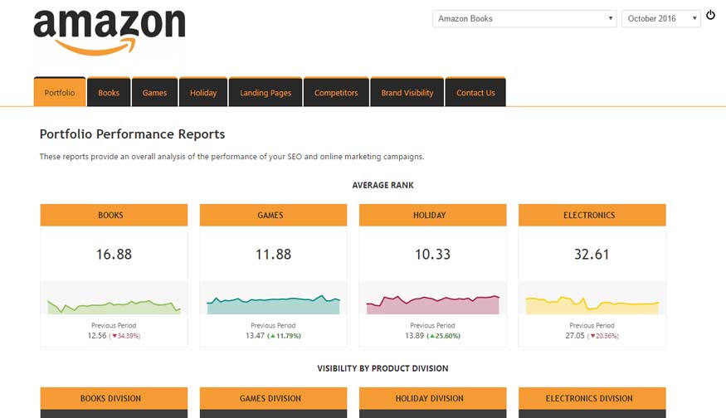Screen dimensions: 726x418
Task: Click the power logout icon
Action: coord(710,16)
